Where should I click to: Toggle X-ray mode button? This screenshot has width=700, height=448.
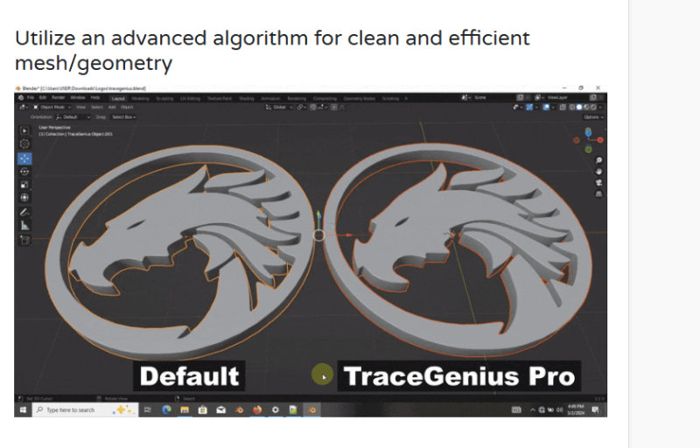[563, 107]
